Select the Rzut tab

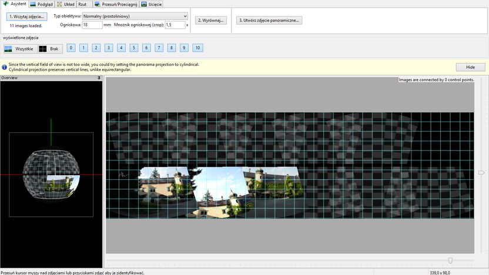[82, 4]
